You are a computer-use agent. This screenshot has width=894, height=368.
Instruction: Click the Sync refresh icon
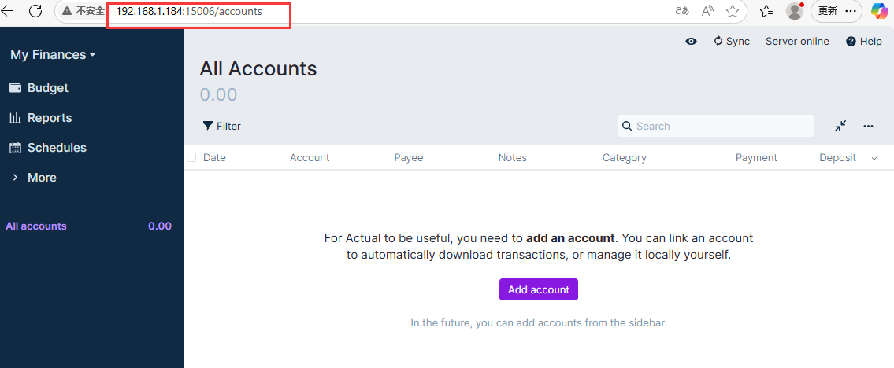(718, 41)
